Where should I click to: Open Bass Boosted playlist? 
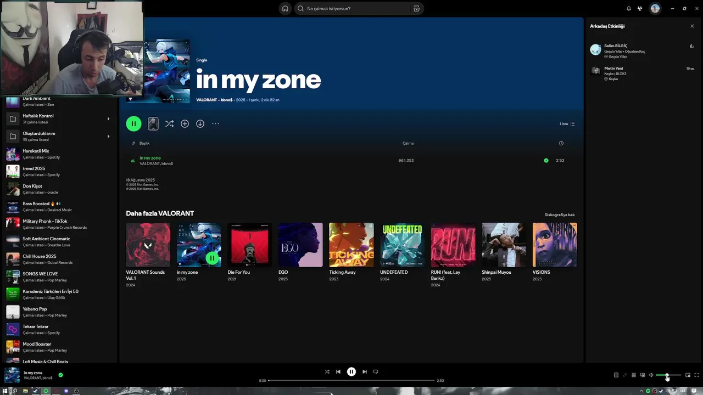click(x=58, y=206)
